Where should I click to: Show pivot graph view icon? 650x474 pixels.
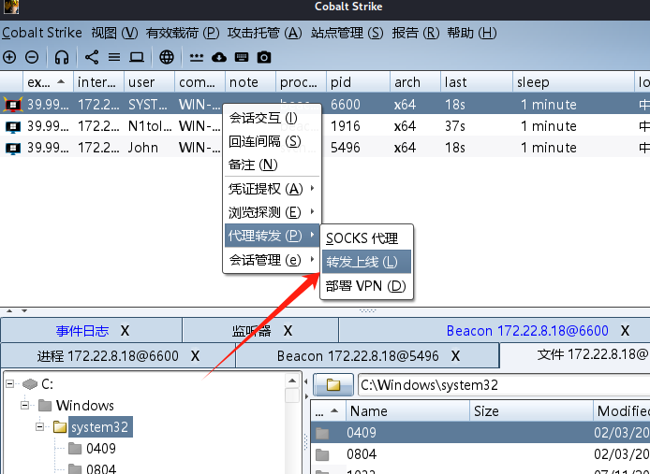(x=92, y=57)
